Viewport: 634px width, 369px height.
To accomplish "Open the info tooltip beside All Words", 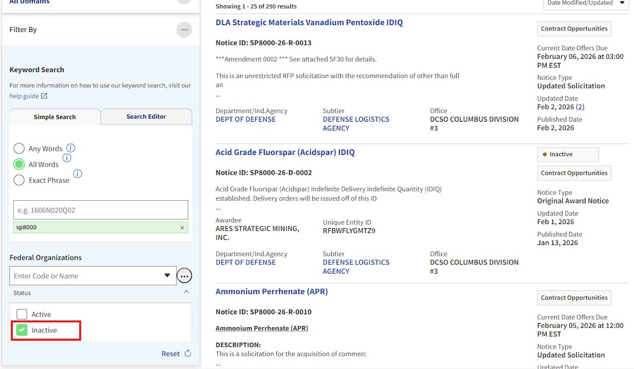I will click(67, 158).
